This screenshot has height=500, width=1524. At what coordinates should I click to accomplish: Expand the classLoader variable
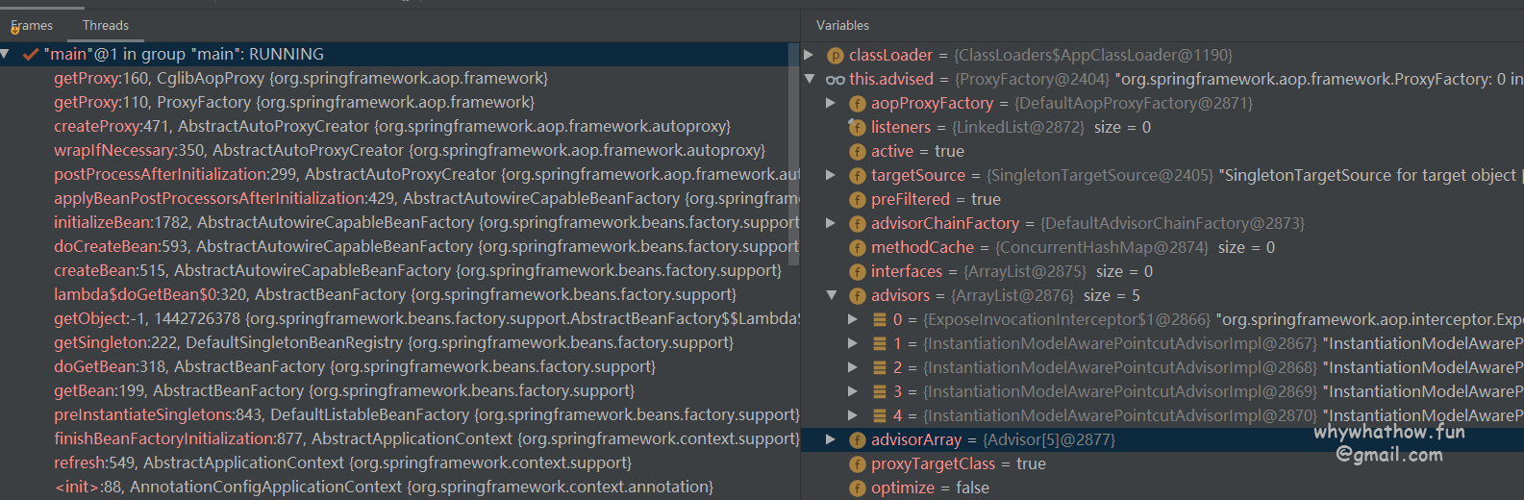(x=809, y=55)
